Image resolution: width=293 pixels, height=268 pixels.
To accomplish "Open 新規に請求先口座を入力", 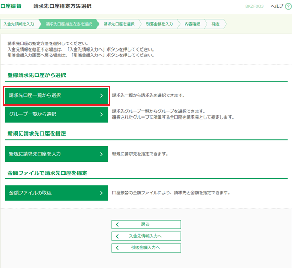I will [x=56, y=154].
